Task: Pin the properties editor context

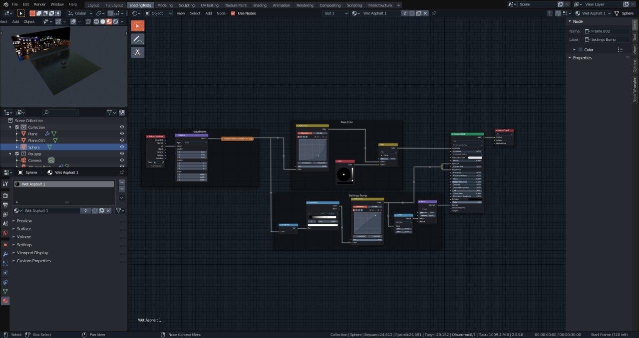Action: tap(122, 172)
